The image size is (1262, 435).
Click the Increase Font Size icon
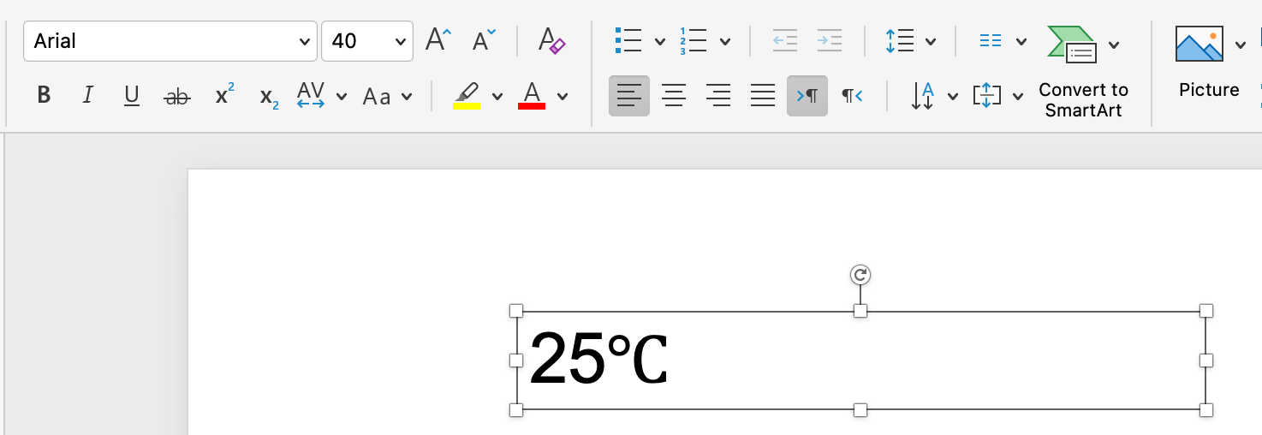[x=438, y=40]
